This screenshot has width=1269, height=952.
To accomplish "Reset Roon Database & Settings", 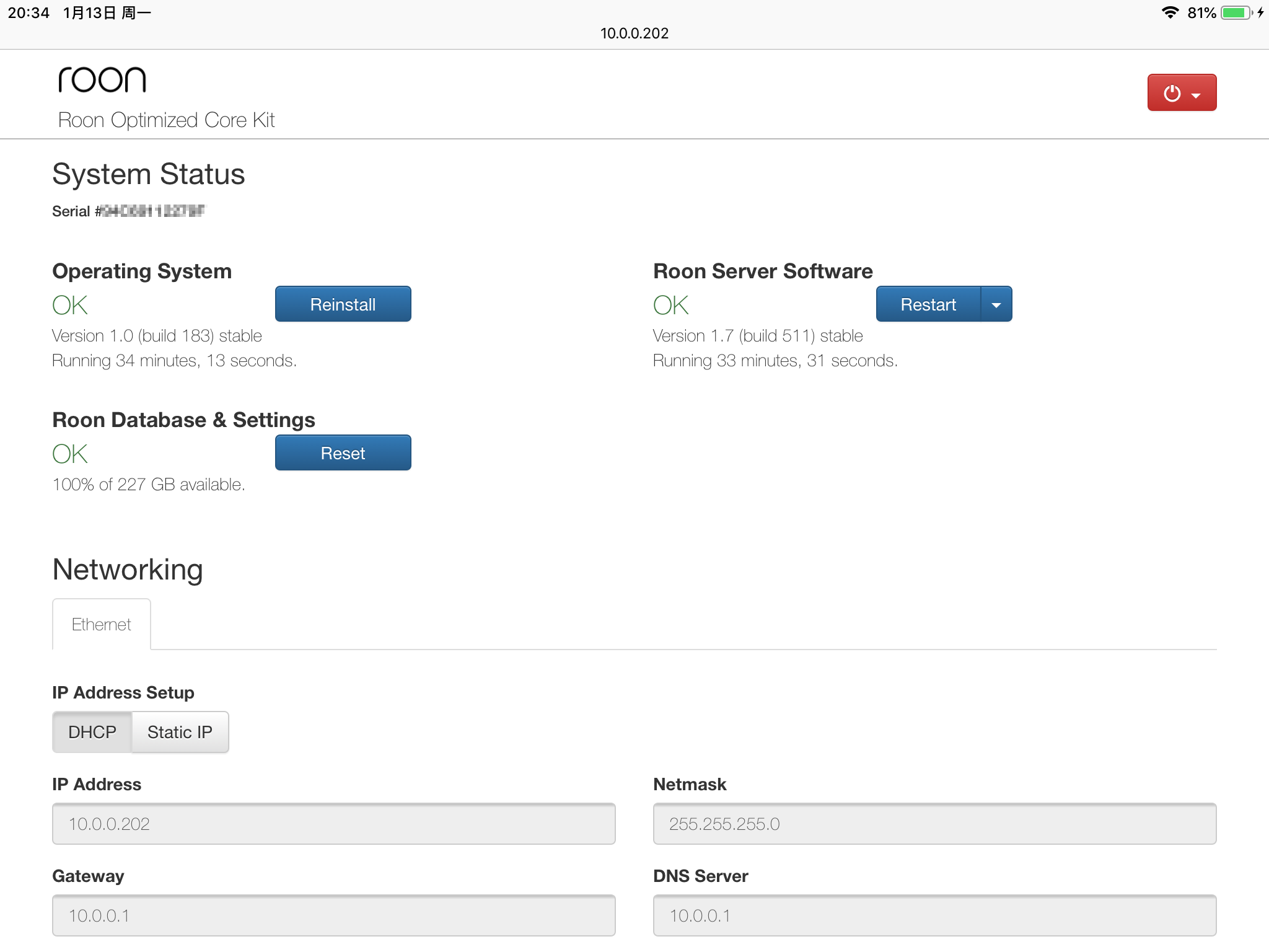I will [x=343, y=452].
